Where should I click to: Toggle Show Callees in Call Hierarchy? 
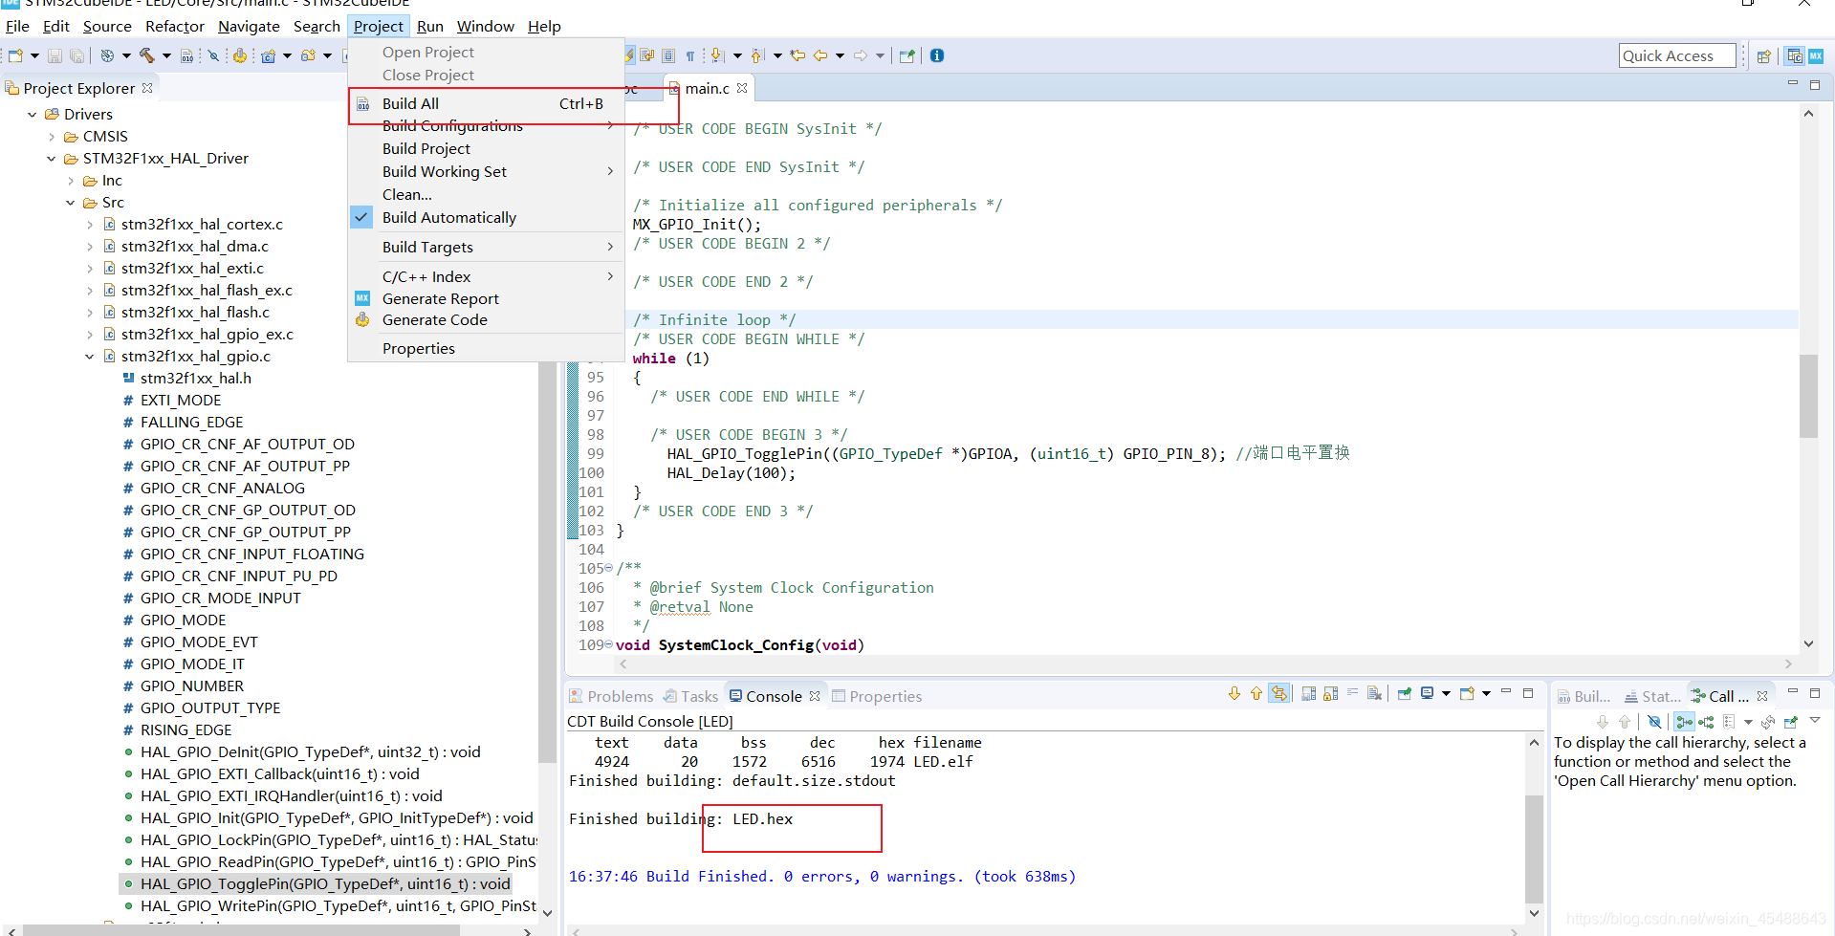pyautogui.click(x=1706, y=722)
